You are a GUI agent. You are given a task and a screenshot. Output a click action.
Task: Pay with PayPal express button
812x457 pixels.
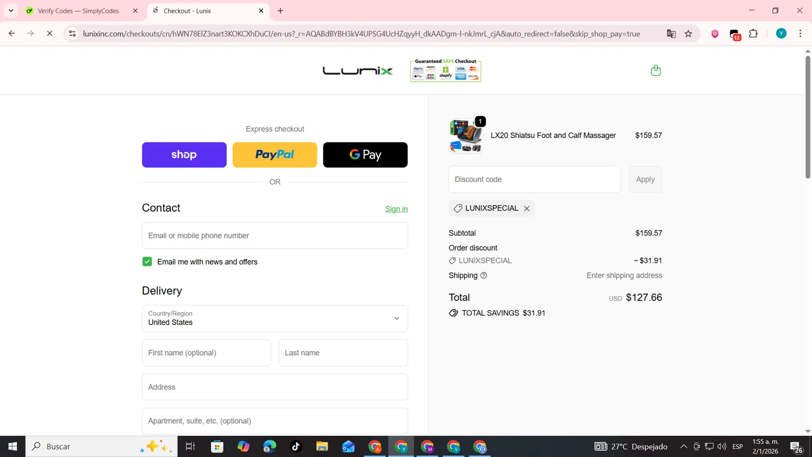tap(275, 155)
